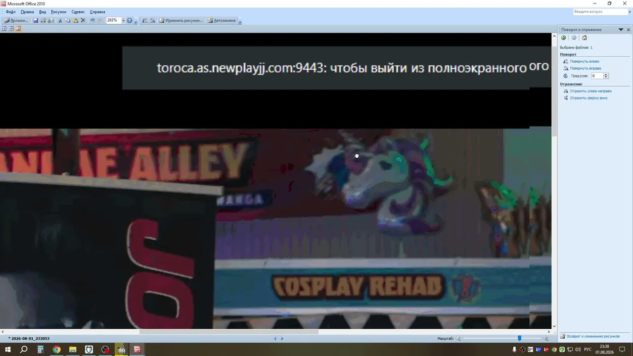Open the Сервис menu
This screenshot has height=356, width=633.
[78, 12]
